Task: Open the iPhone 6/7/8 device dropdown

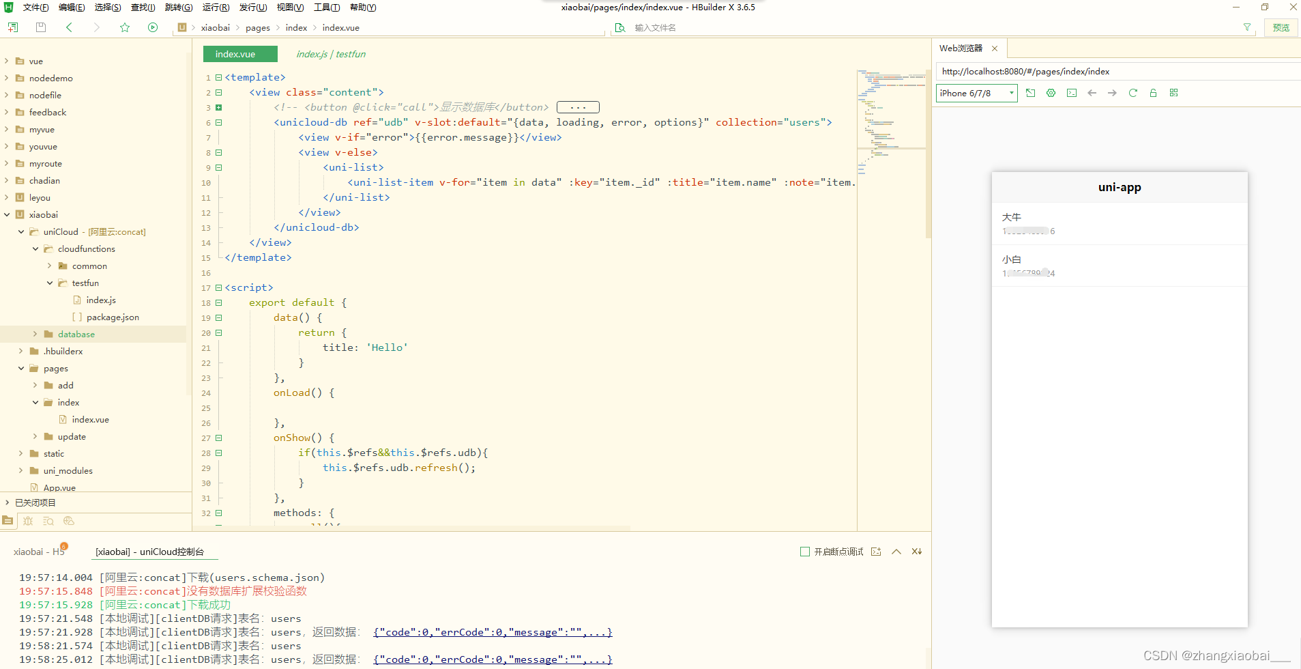Action: [x=976, y=94]
